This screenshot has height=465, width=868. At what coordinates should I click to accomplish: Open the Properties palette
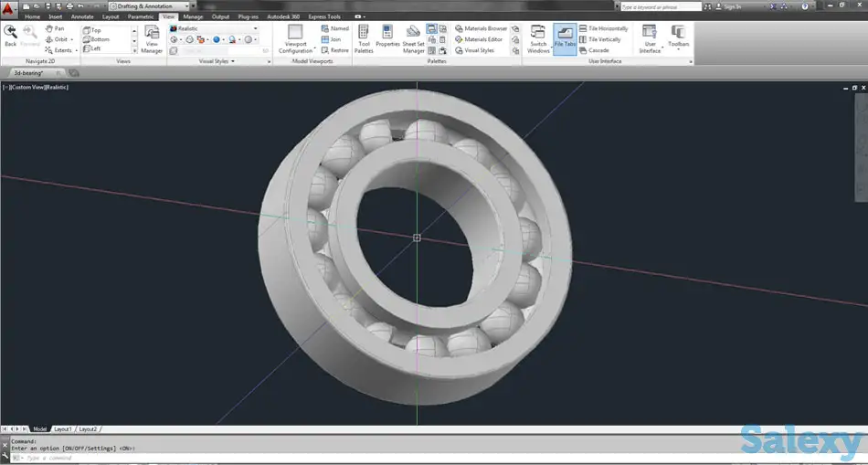(387, 37)
